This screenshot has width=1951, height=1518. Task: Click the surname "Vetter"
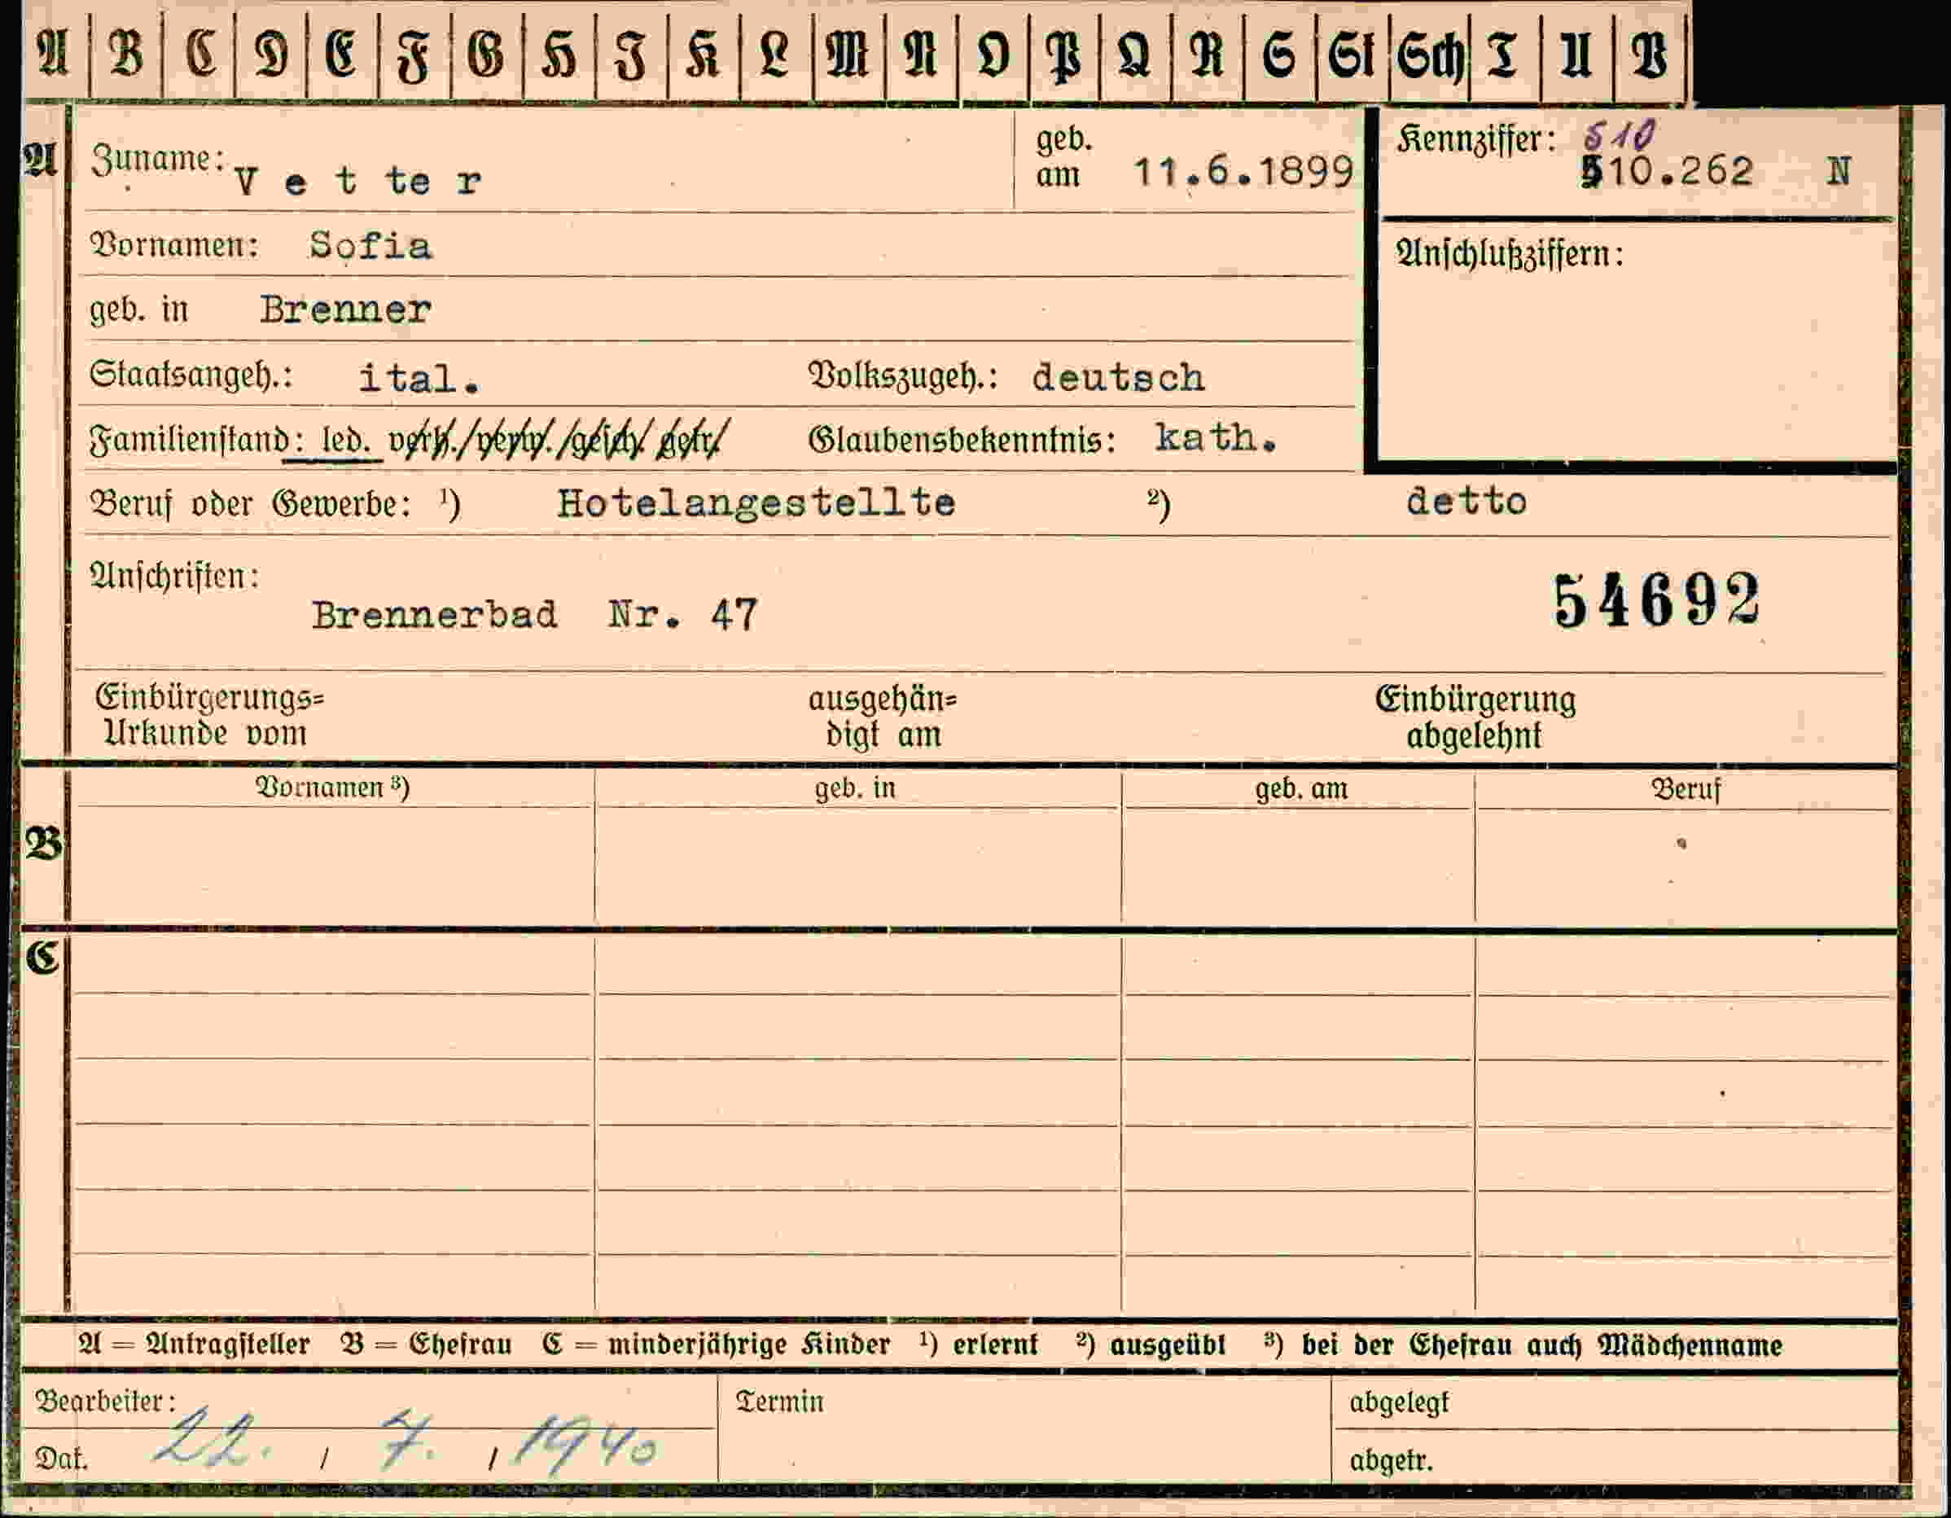358,182
